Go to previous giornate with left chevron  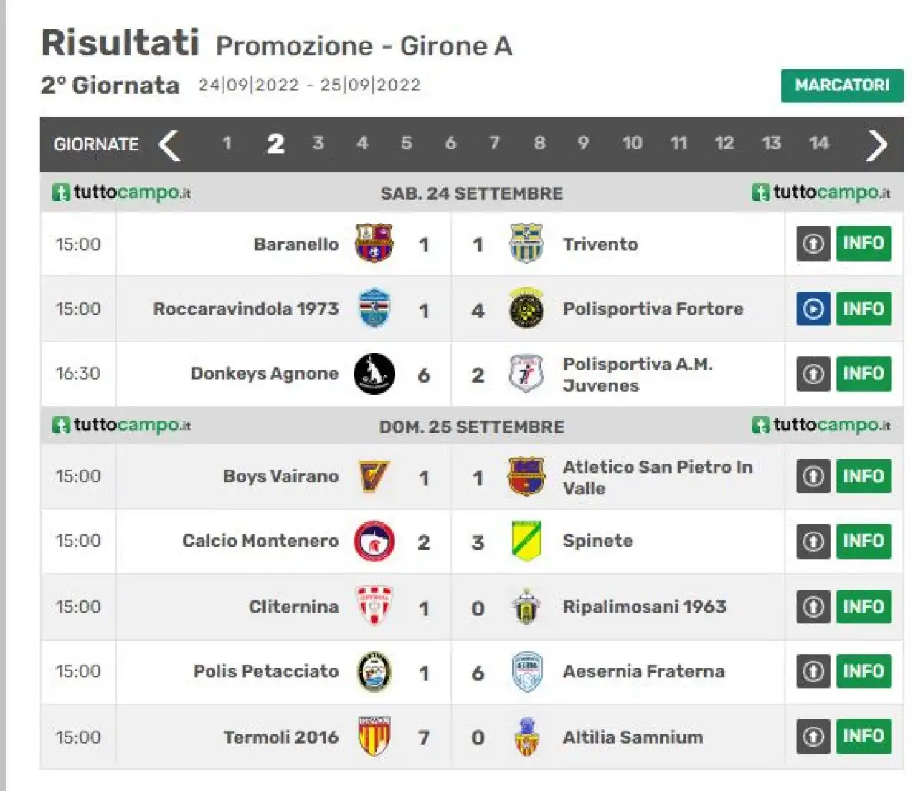pos(169,145)
